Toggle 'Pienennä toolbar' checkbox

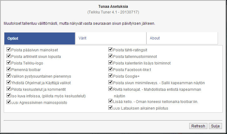click(8, 69)
